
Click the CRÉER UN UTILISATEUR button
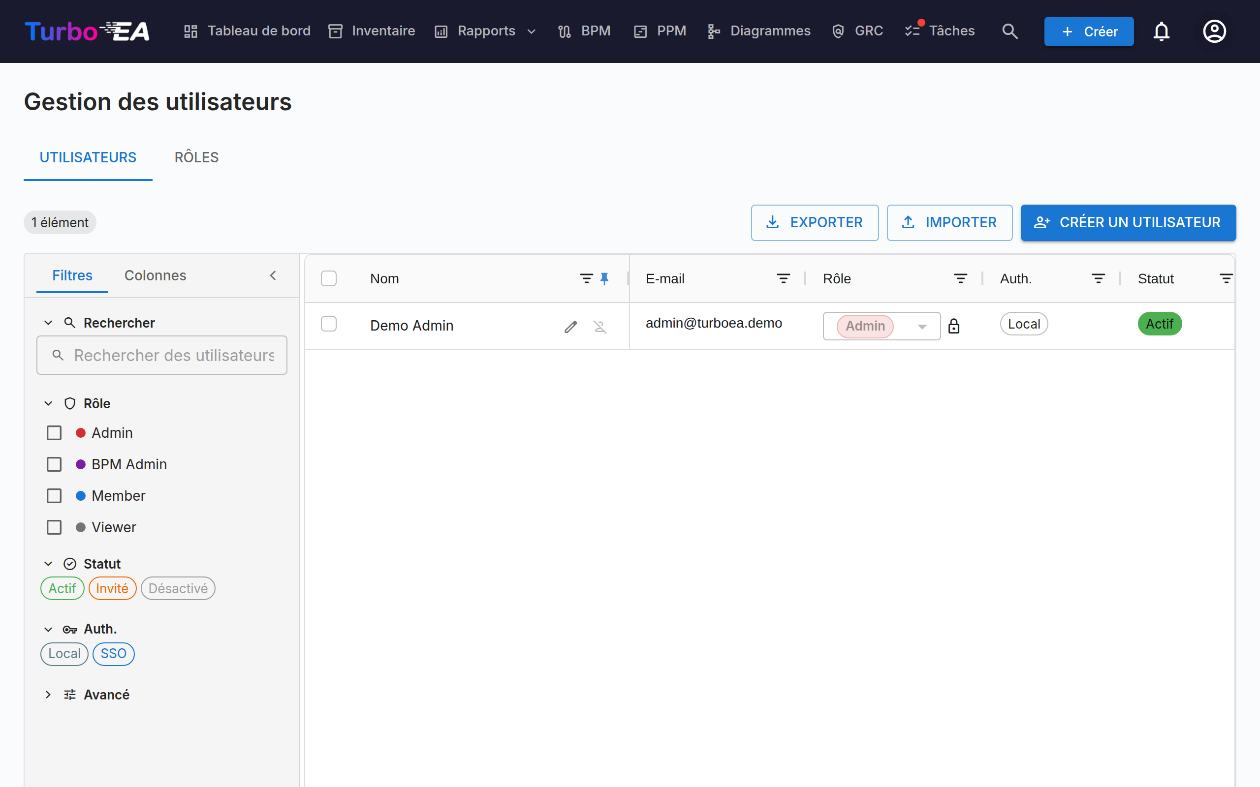click(x=1128, y=222)
